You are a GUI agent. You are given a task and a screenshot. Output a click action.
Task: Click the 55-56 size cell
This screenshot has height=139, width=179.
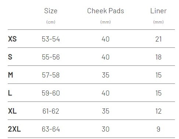click(51, 57)
